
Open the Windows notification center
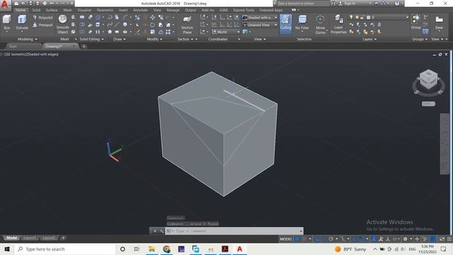tap(444, 249)
